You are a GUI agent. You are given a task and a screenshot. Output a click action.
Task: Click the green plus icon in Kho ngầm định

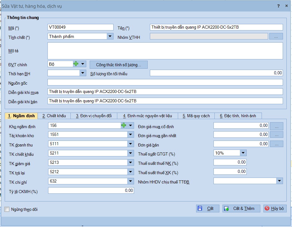pyautogui.click(x=124, y=125)
